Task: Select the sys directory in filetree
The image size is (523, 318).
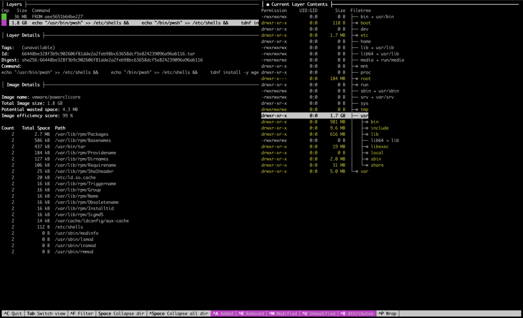Action: click(x=364, y=103)
